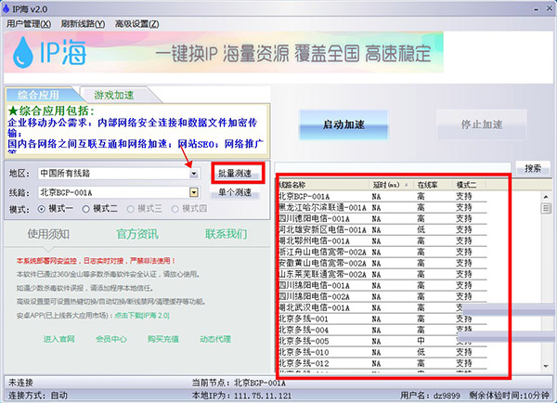Select the 模式二 radio button
This screenshot has height=403, width=557.
pos(86,209)
